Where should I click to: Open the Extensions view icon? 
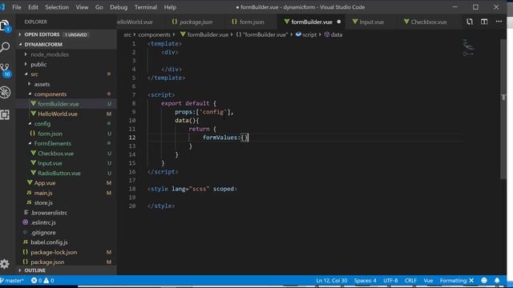[x=6, y=114]
